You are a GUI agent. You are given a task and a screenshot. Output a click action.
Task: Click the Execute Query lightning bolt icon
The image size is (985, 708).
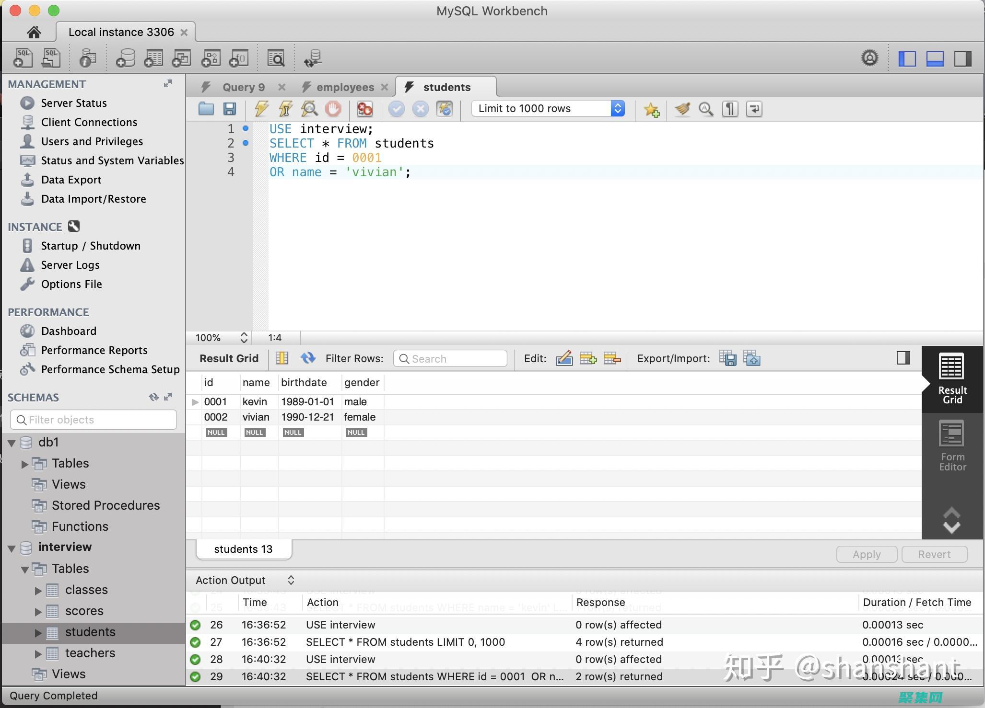(261, 108)
